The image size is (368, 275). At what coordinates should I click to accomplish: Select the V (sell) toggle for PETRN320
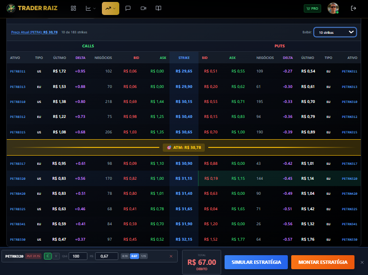pyautogui.click(x=56, y=256)
